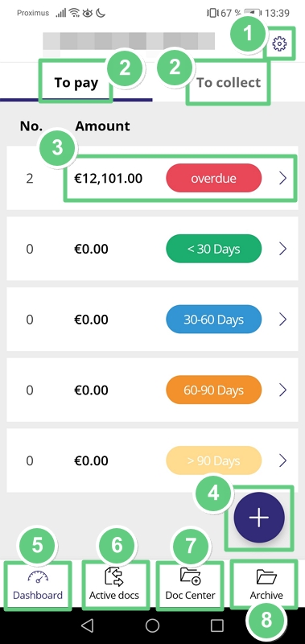Image resolution: width=305 pixels, height=644 pixels.
Task: Open Active docs icon in bottom bar
Action: 114,575
